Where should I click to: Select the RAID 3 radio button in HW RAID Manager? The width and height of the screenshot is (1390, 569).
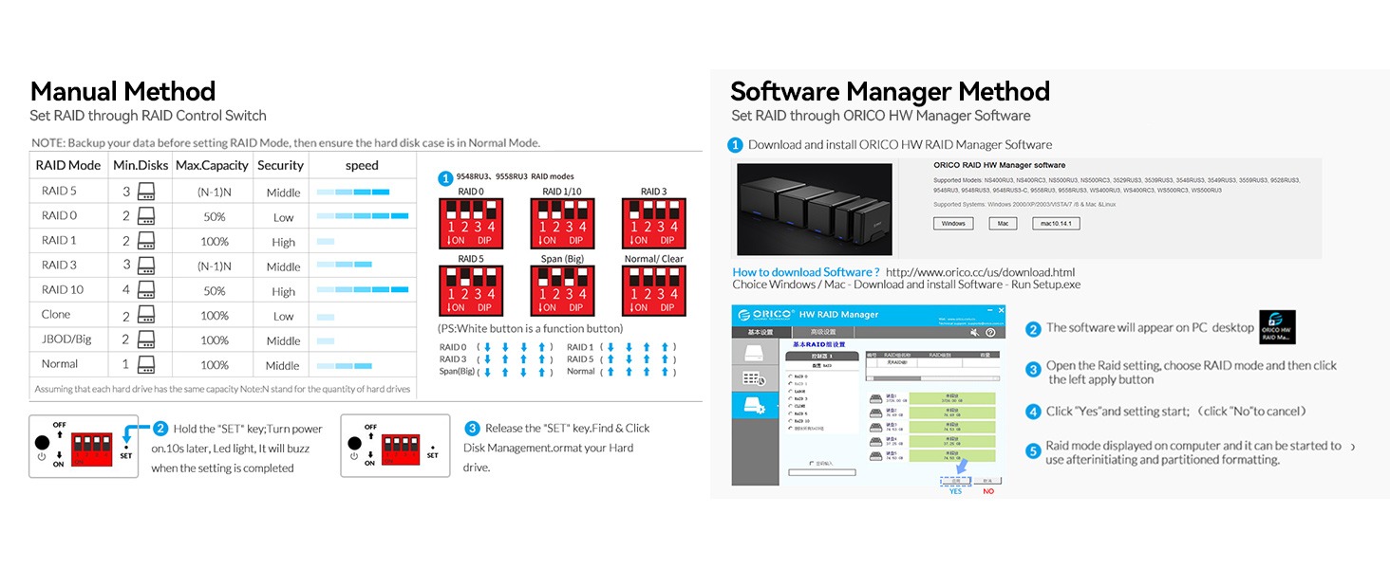click(x=790, y=398)
